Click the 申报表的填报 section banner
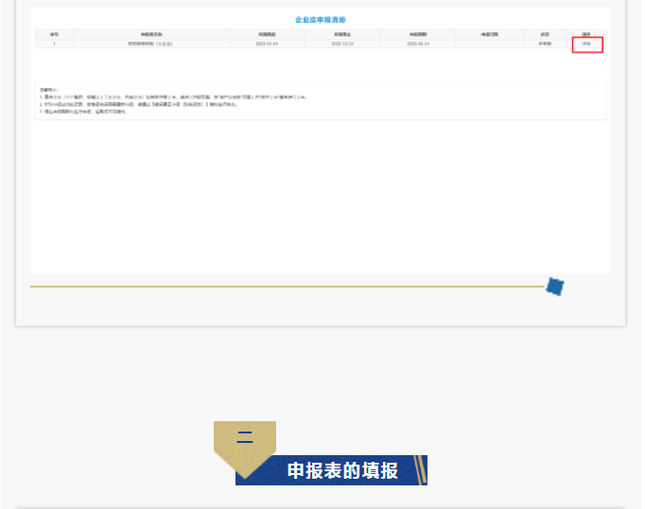The width and height of the screenshot is (645, 509). click(331, 470)
